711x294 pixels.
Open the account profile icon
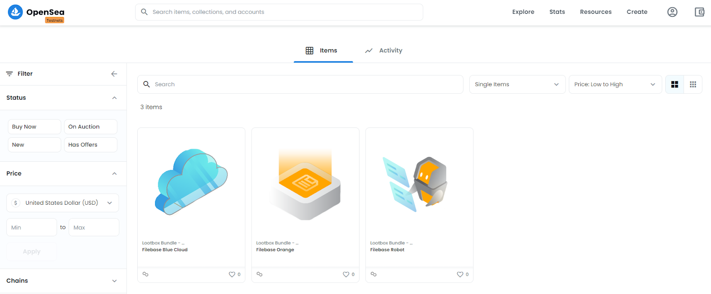pyautogui.click(x=672, y=12)
